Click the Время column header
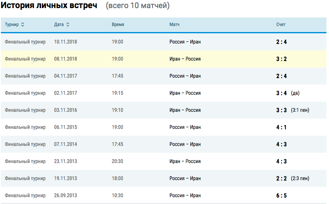329x204 pixels. 118,24
